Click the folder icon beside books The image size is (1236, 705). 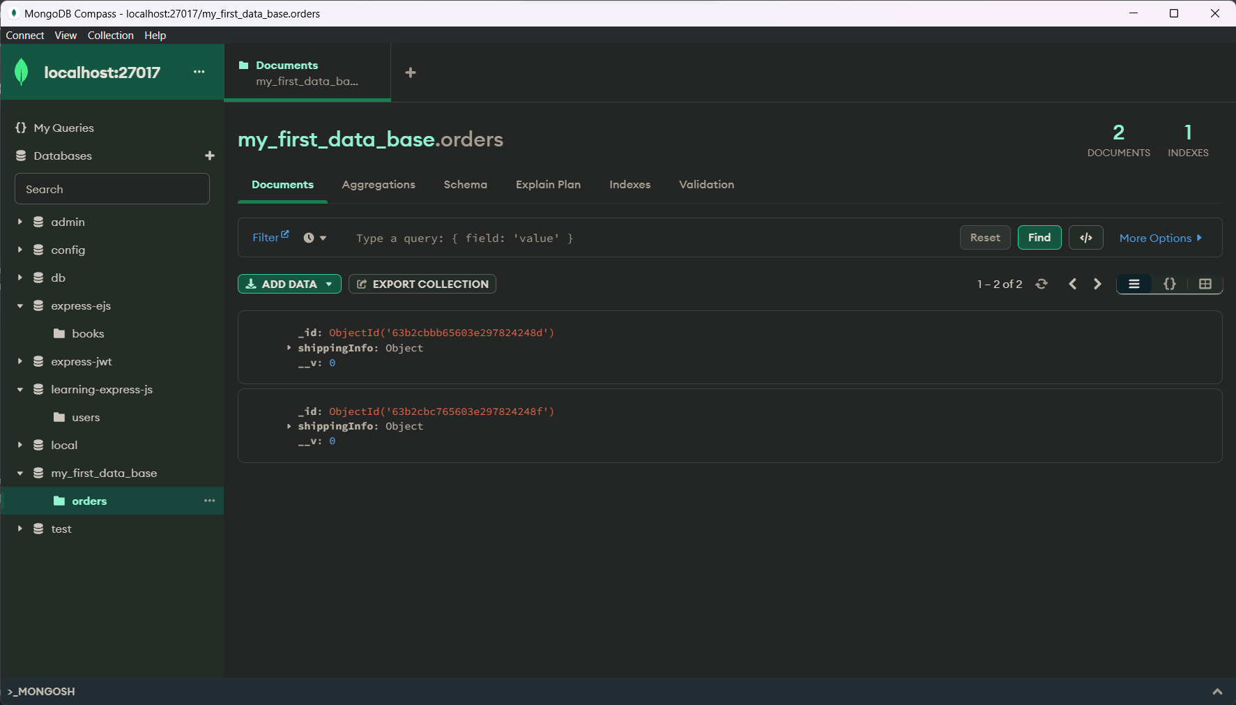pyautogui.click(x=59, y=333)
